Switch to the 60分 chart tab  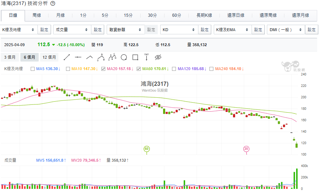[176, 15]
